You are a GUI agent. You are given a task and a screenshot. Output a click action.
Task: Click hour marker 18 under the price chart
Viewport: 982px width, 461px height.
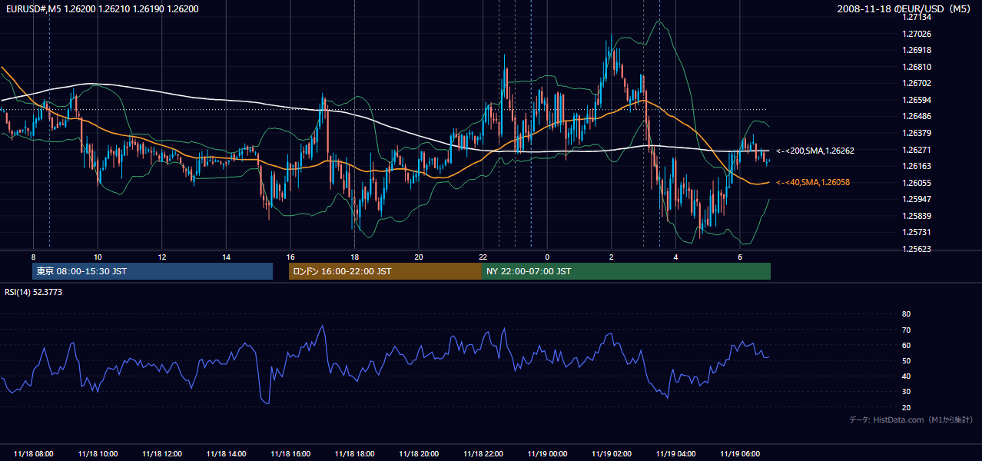(x=354, y=257)
